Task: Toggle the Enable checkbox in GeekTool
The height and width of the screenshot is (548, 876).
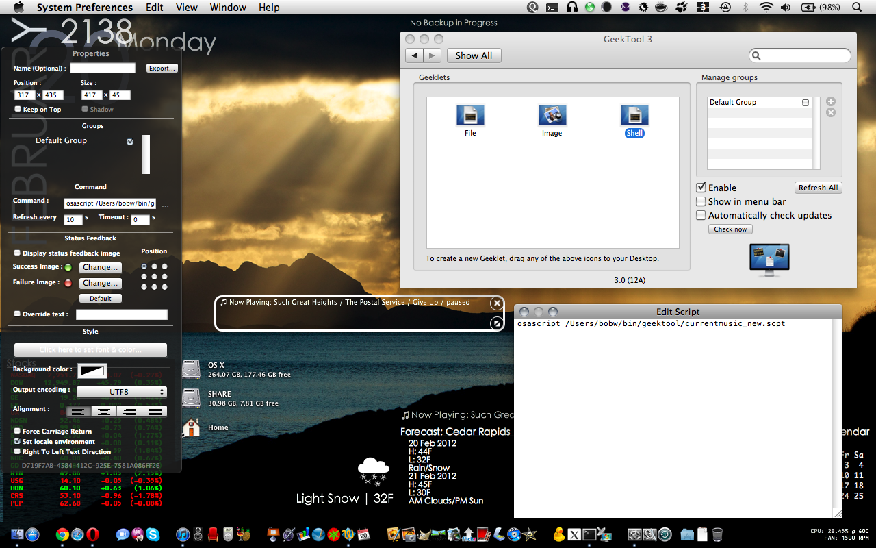Action: pyautogui.click(x=701, y=188)
